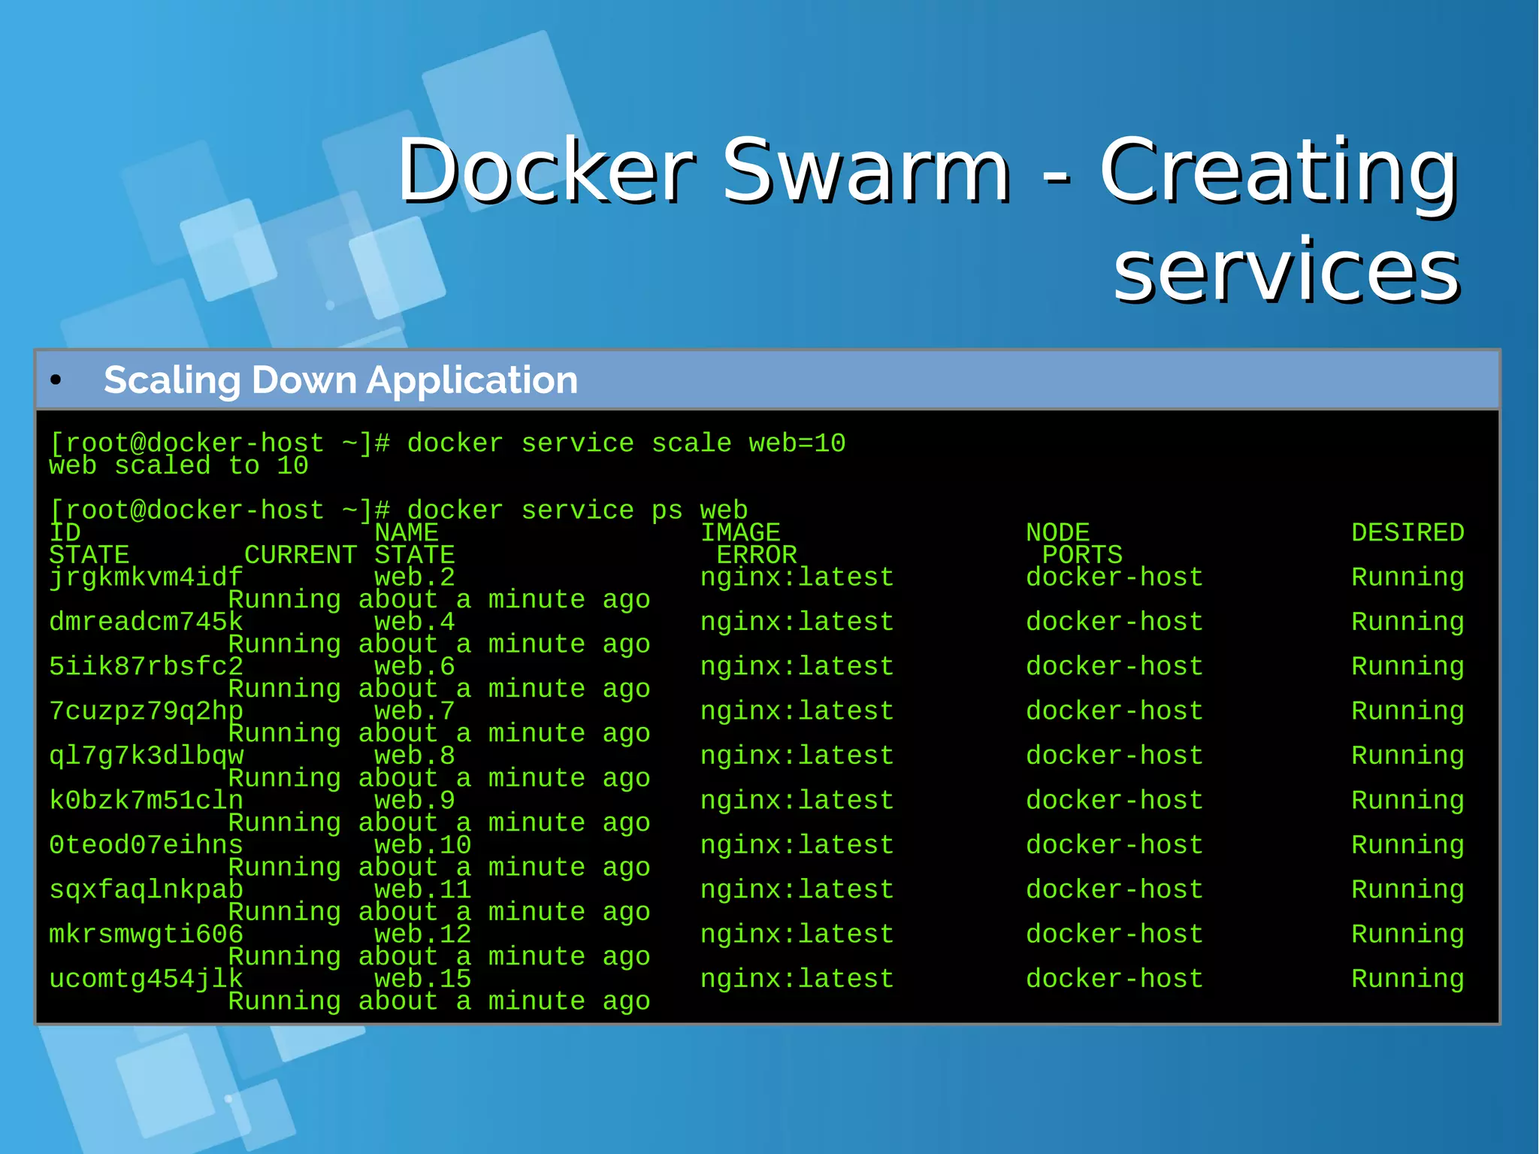This screenshot has height=1154, width=1539.
Task: Click 'Running' desired state in web.6 row
Action: pyautogui.click(x=1407, y=666)
